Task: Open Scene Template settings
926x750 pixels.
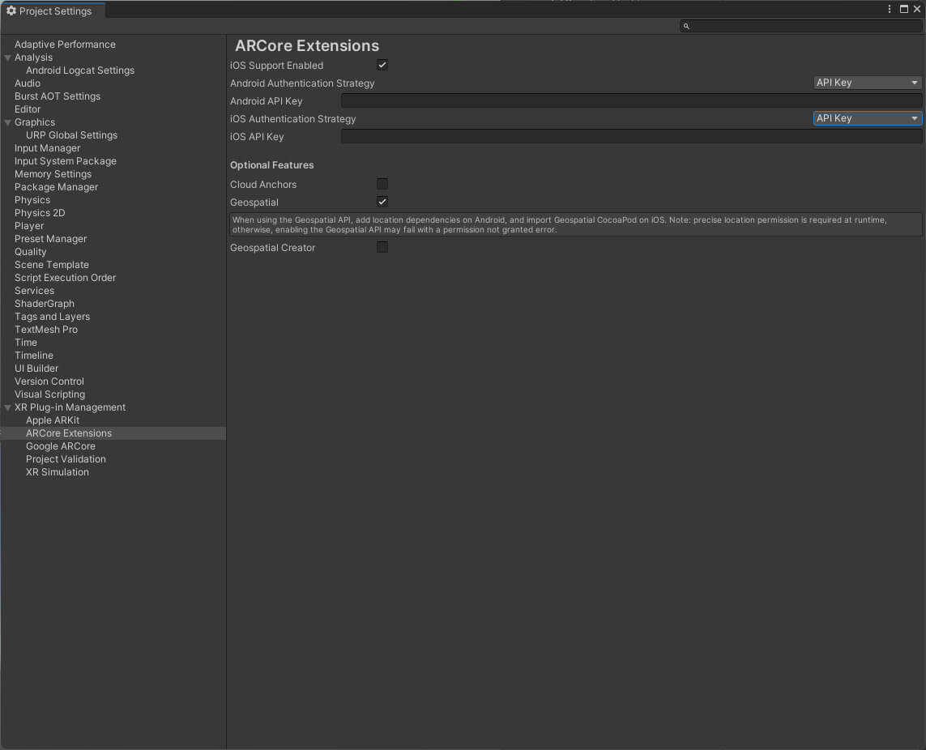Action: click(x=52, y=265)
